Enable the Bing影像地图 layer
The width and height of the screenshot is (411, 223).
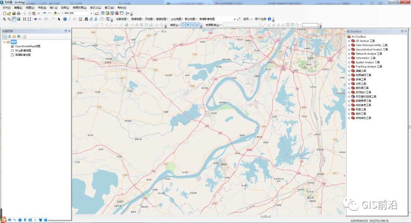click(12, 51)
